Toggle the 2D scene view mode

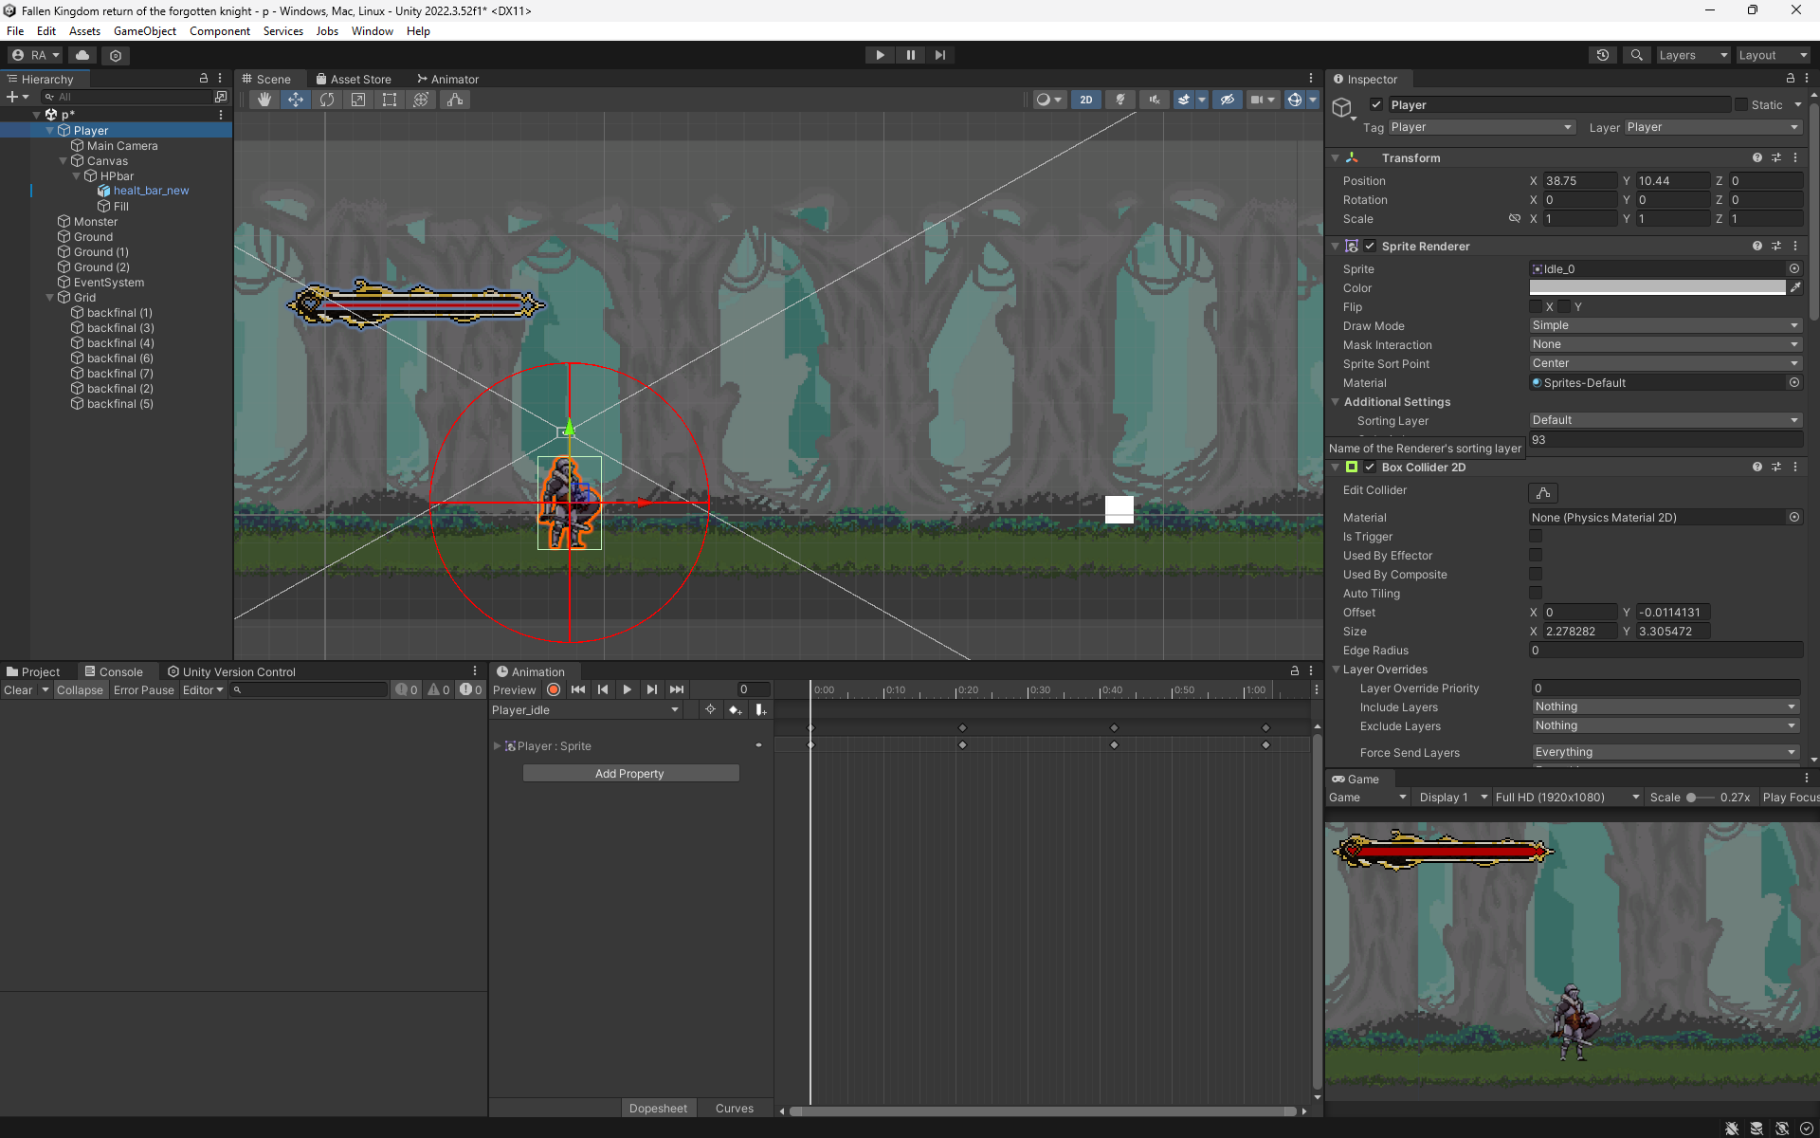pyautogui.click(x=1085, y=100)
